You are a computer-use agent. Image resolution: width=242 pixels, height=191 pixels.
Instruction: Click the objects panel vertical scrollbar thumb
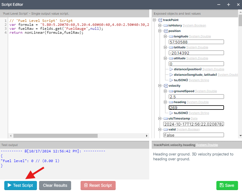[240, 20]
